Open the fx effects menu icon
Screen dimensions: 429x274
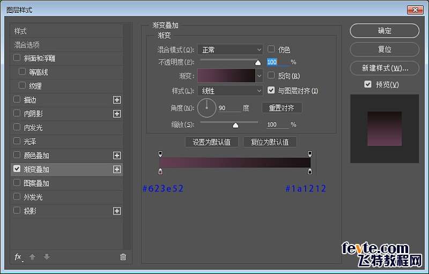[x=18, y=257]
